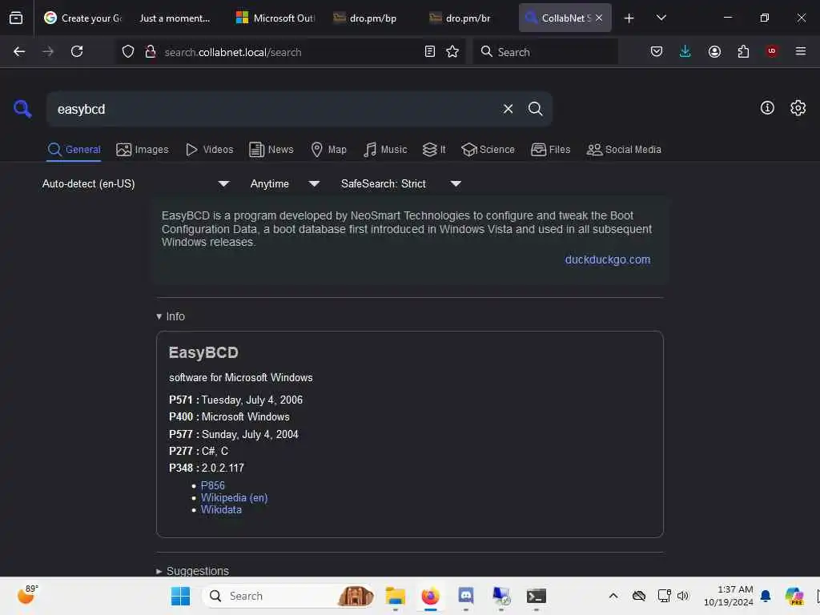The height and width of the screenshot is (615, 820).
Task: Click the CollabNet search logo icon
Action: click(x=22, y=109)
